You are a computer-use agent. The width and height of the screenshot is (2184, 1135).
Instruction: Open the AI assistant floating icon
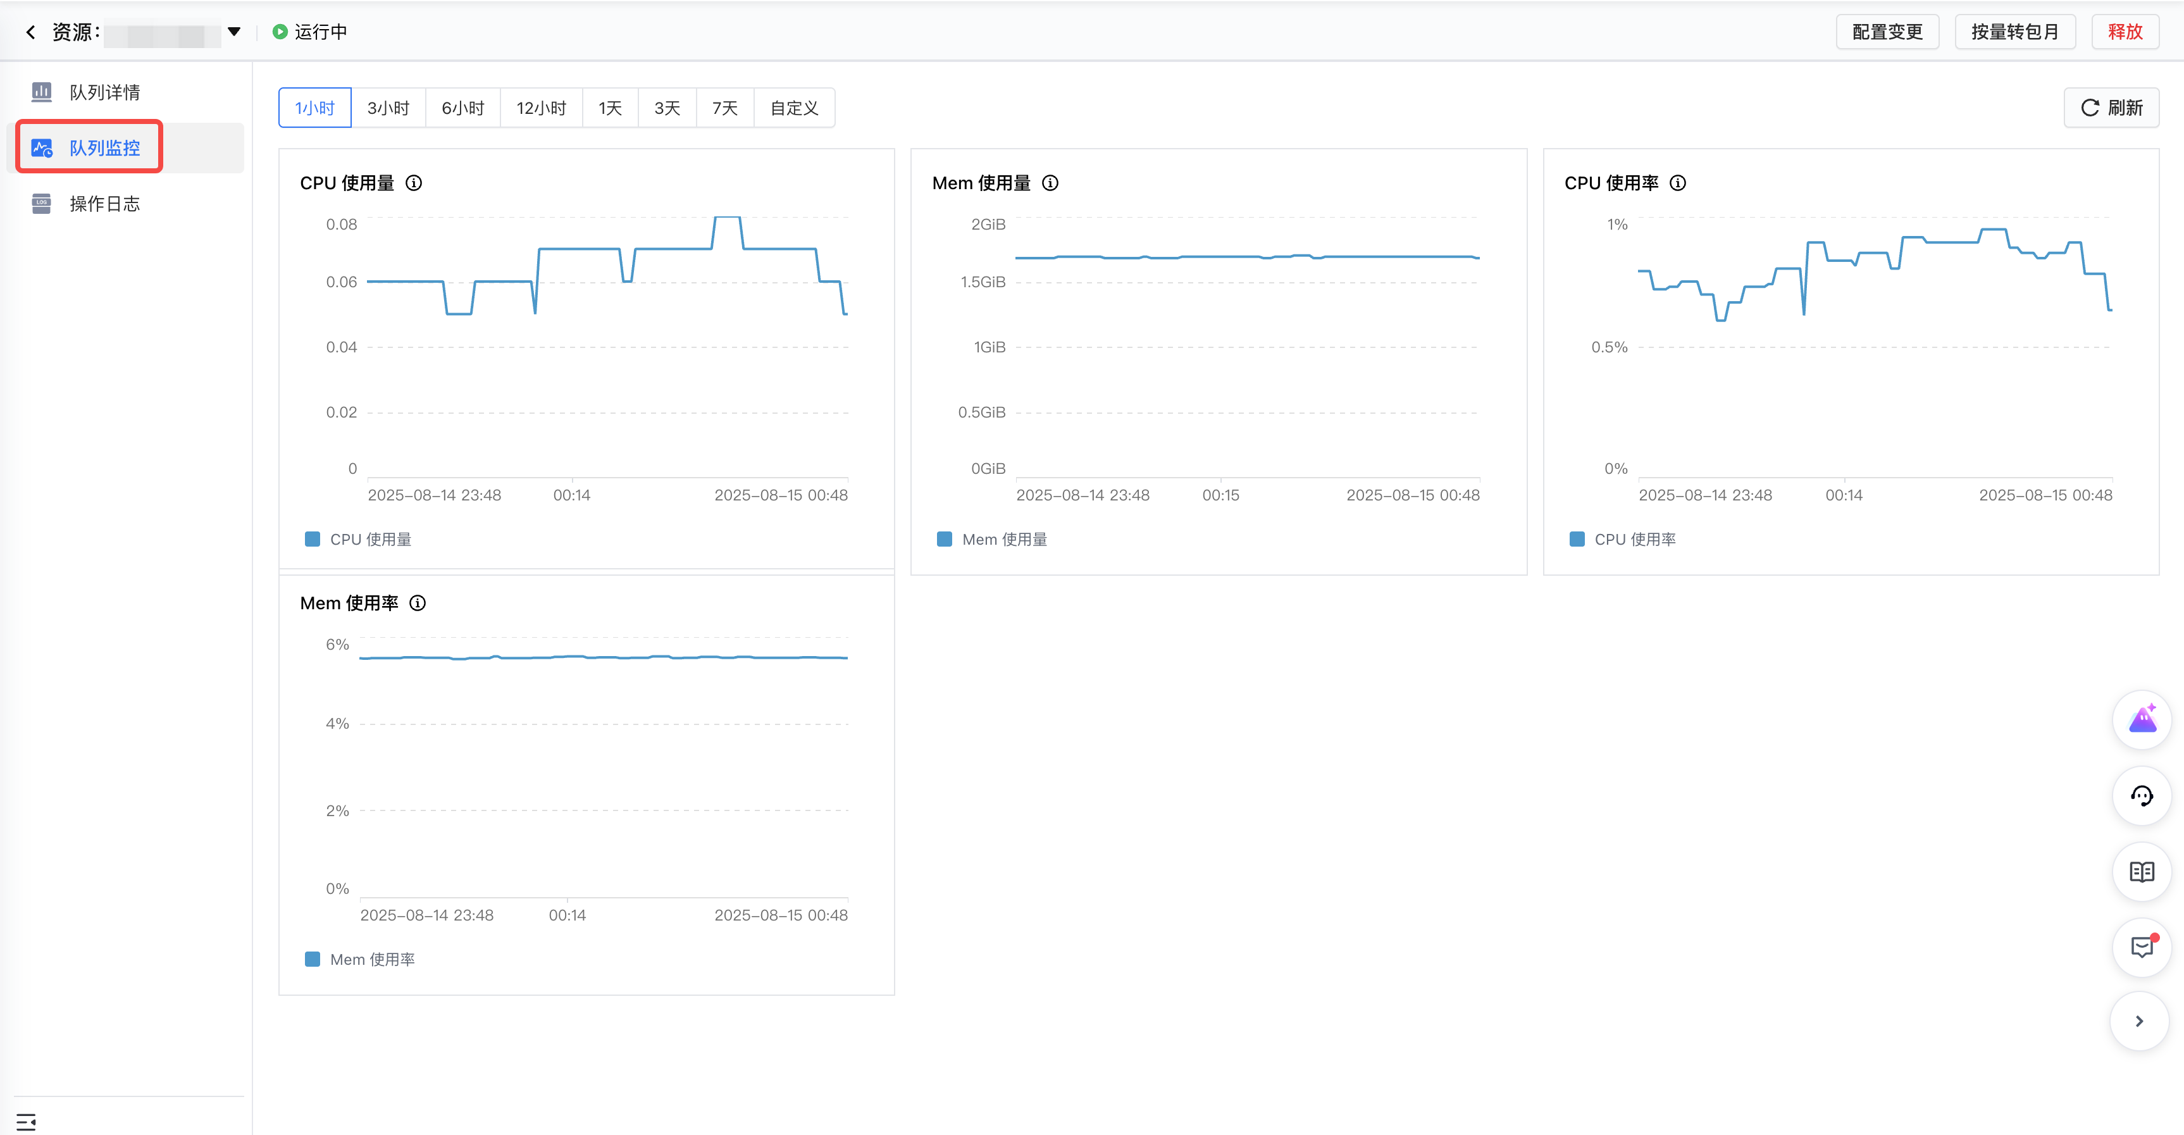point(2142,721)
